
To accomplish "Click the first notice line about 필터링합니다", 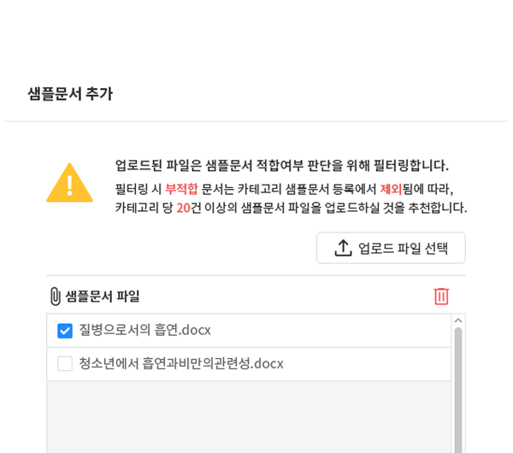I will click(281, 165).
